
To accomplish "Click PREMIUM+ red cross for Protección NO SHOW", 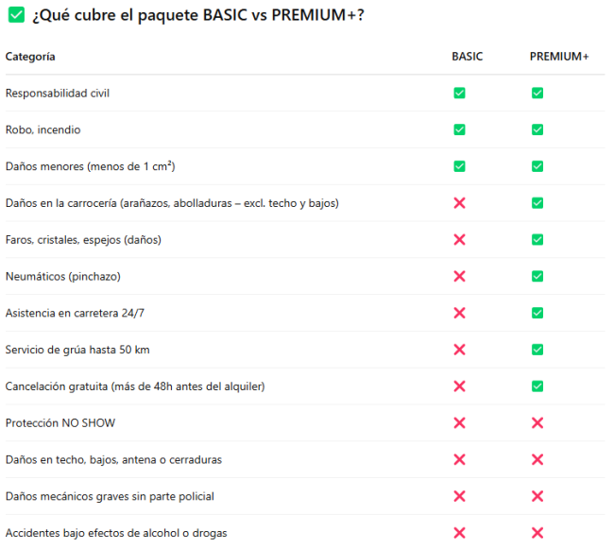I will click(x=537, y=422).
